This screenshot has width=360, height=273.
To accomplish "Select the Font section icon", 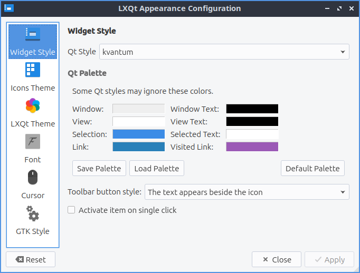I will (x=33, y=142).
